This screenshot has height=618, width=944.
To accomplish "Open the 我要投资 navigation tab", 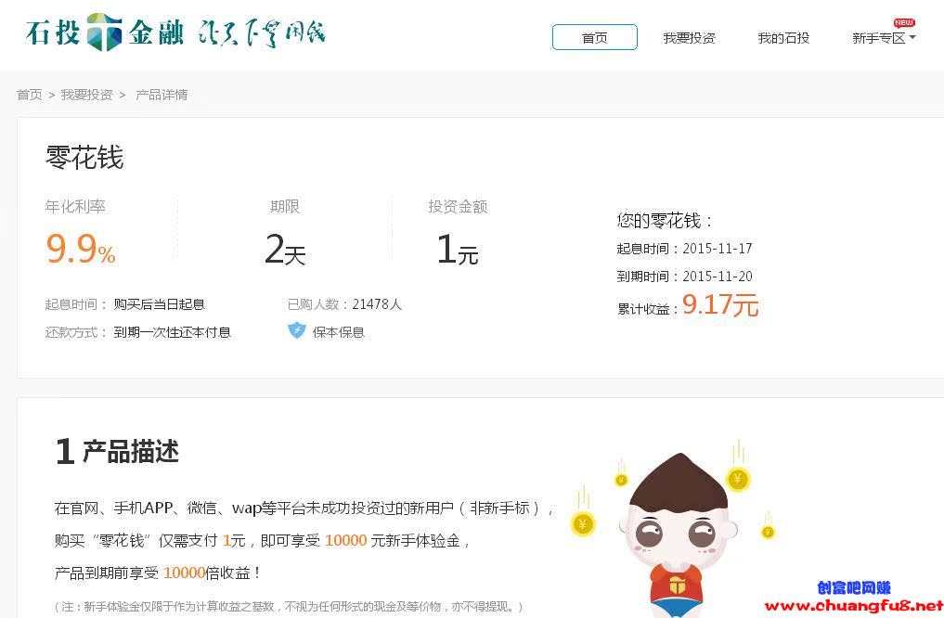I will [689, 38].
